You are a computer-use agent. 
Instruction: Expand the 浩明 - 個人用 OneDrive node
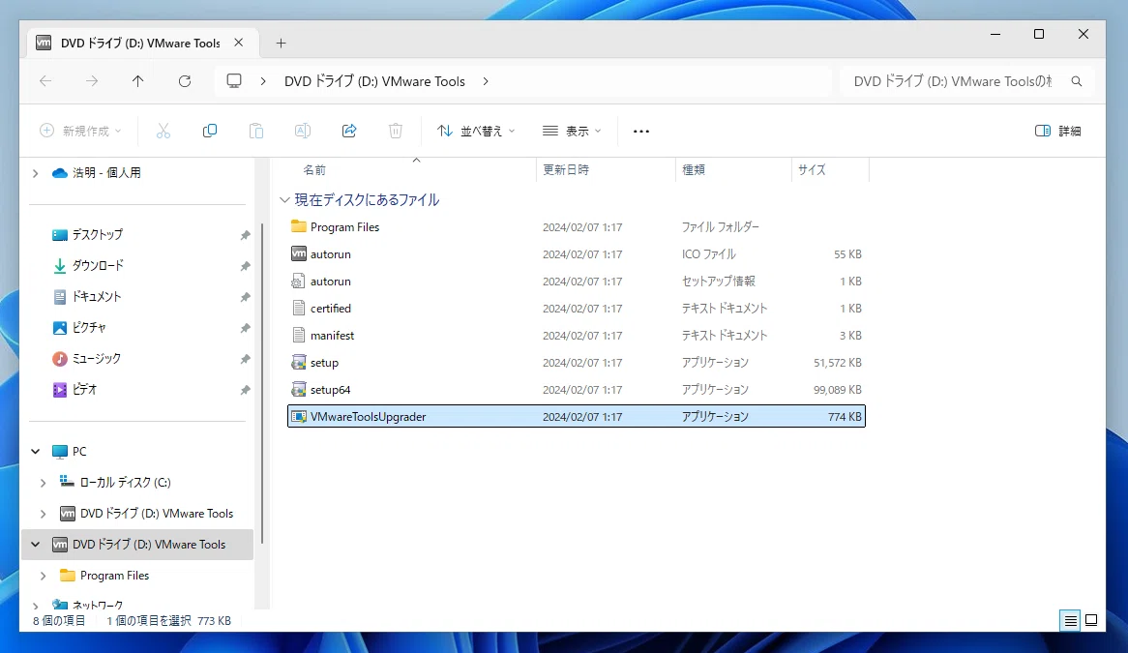point(35,173)
